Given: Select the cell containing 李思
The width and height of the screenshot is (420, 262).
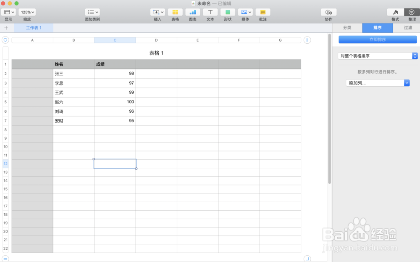Looking at the screenshot, I should tap(73, 83).
